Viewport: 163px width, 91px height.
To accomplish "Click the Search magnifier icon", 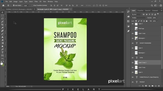I will pos(152,6).
